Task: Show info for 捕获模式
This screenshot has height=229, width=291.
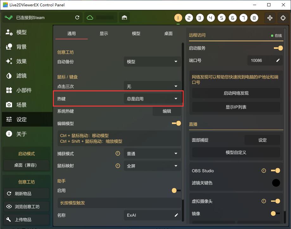Action: (118, 153)
